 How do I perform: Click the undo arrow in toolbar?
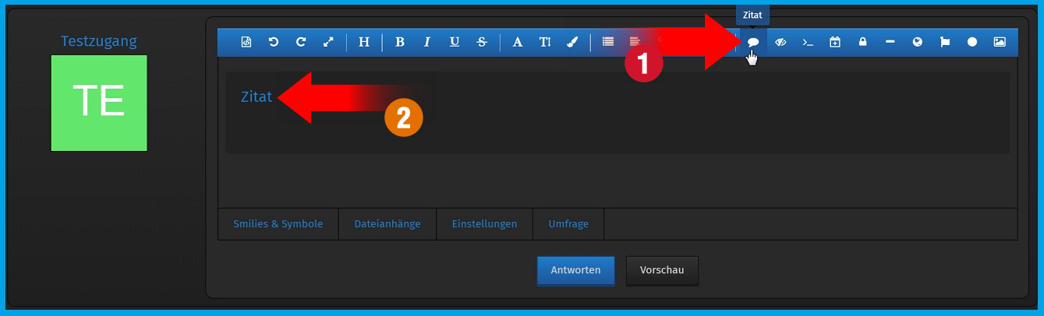coord(273,43)
